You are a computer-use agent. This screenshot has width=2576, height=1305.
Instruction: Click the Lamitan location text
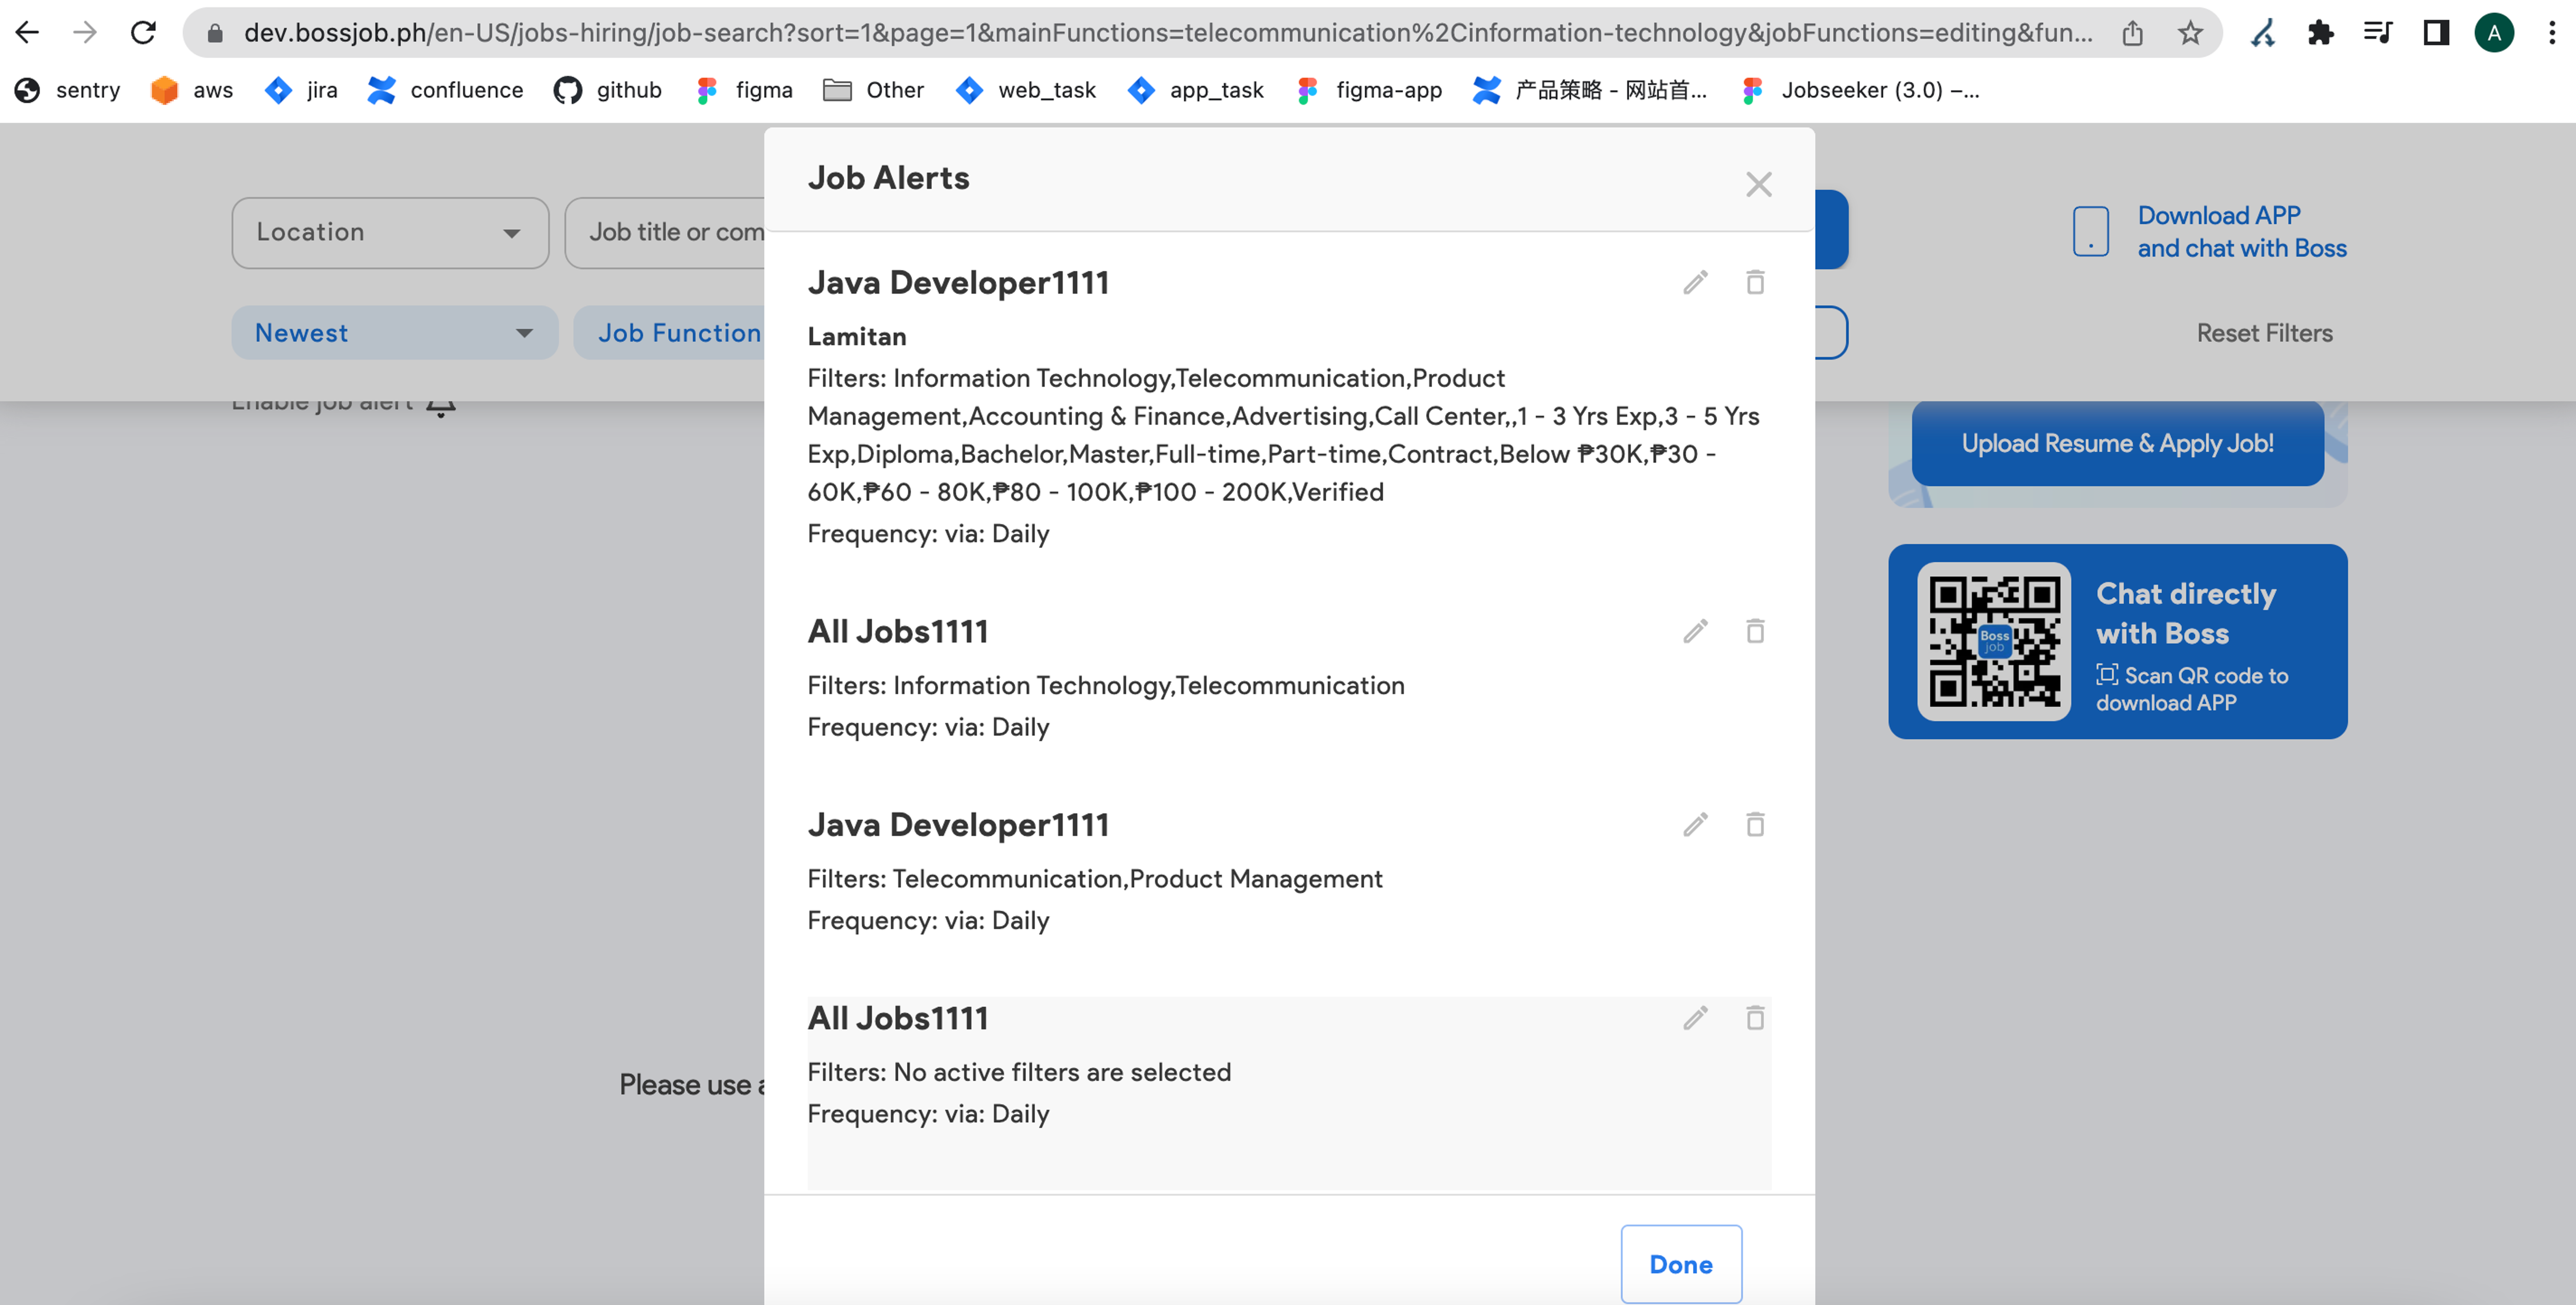coord(856,337)
